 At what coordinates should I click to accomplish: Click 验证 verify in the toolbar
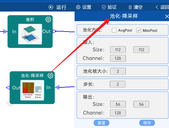[x=109, y=7]
